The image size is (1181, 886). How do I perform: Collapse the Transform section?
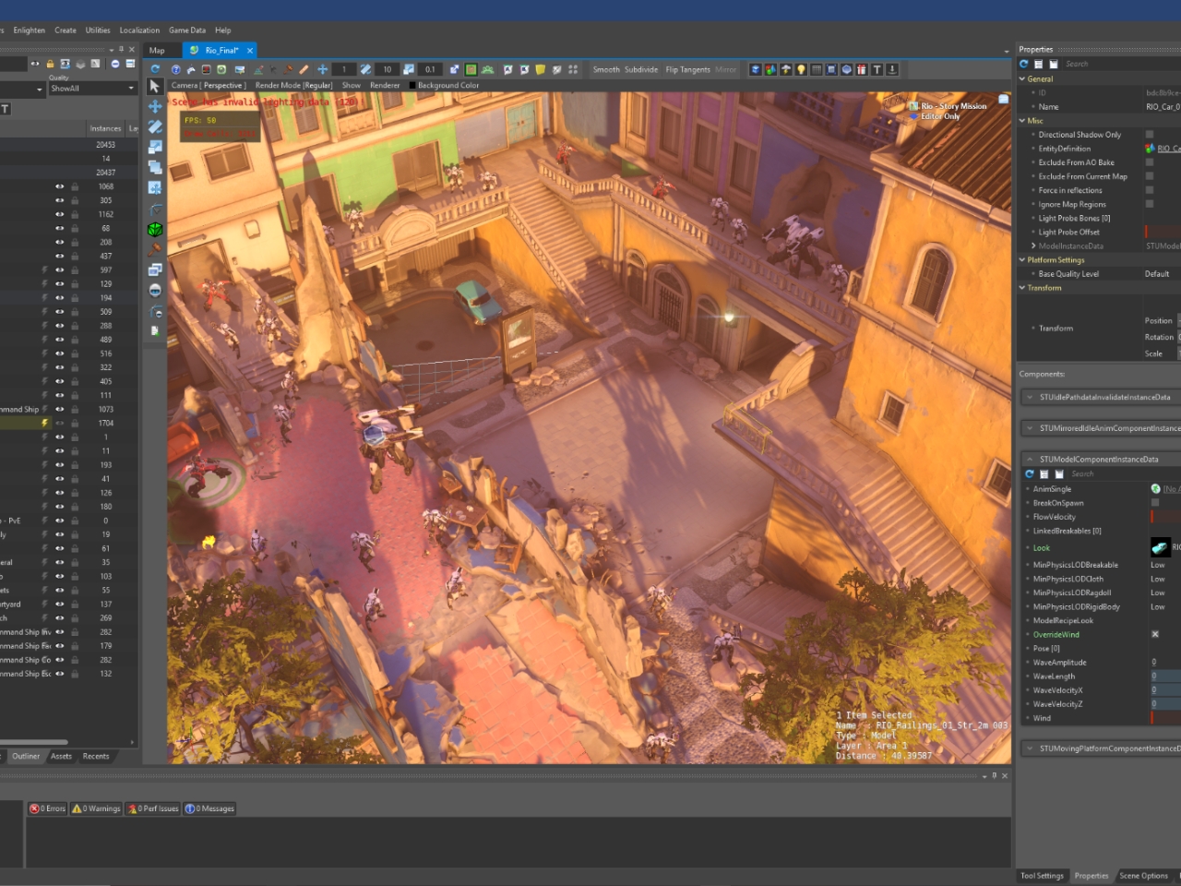coord(1022,288)
